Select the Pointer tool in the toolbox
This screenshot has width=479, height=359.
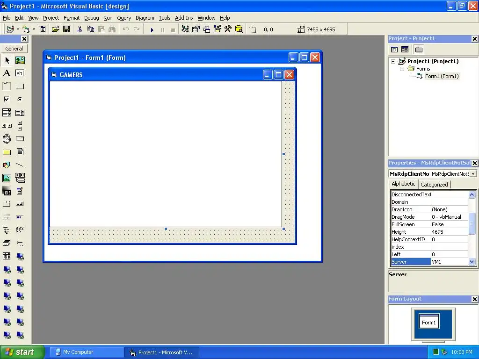[7, 60]
